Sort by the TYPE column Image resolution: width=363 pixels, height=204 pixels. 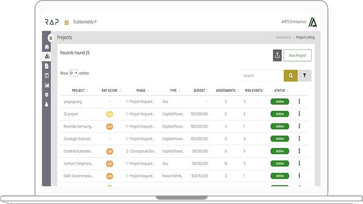point(175,91)
